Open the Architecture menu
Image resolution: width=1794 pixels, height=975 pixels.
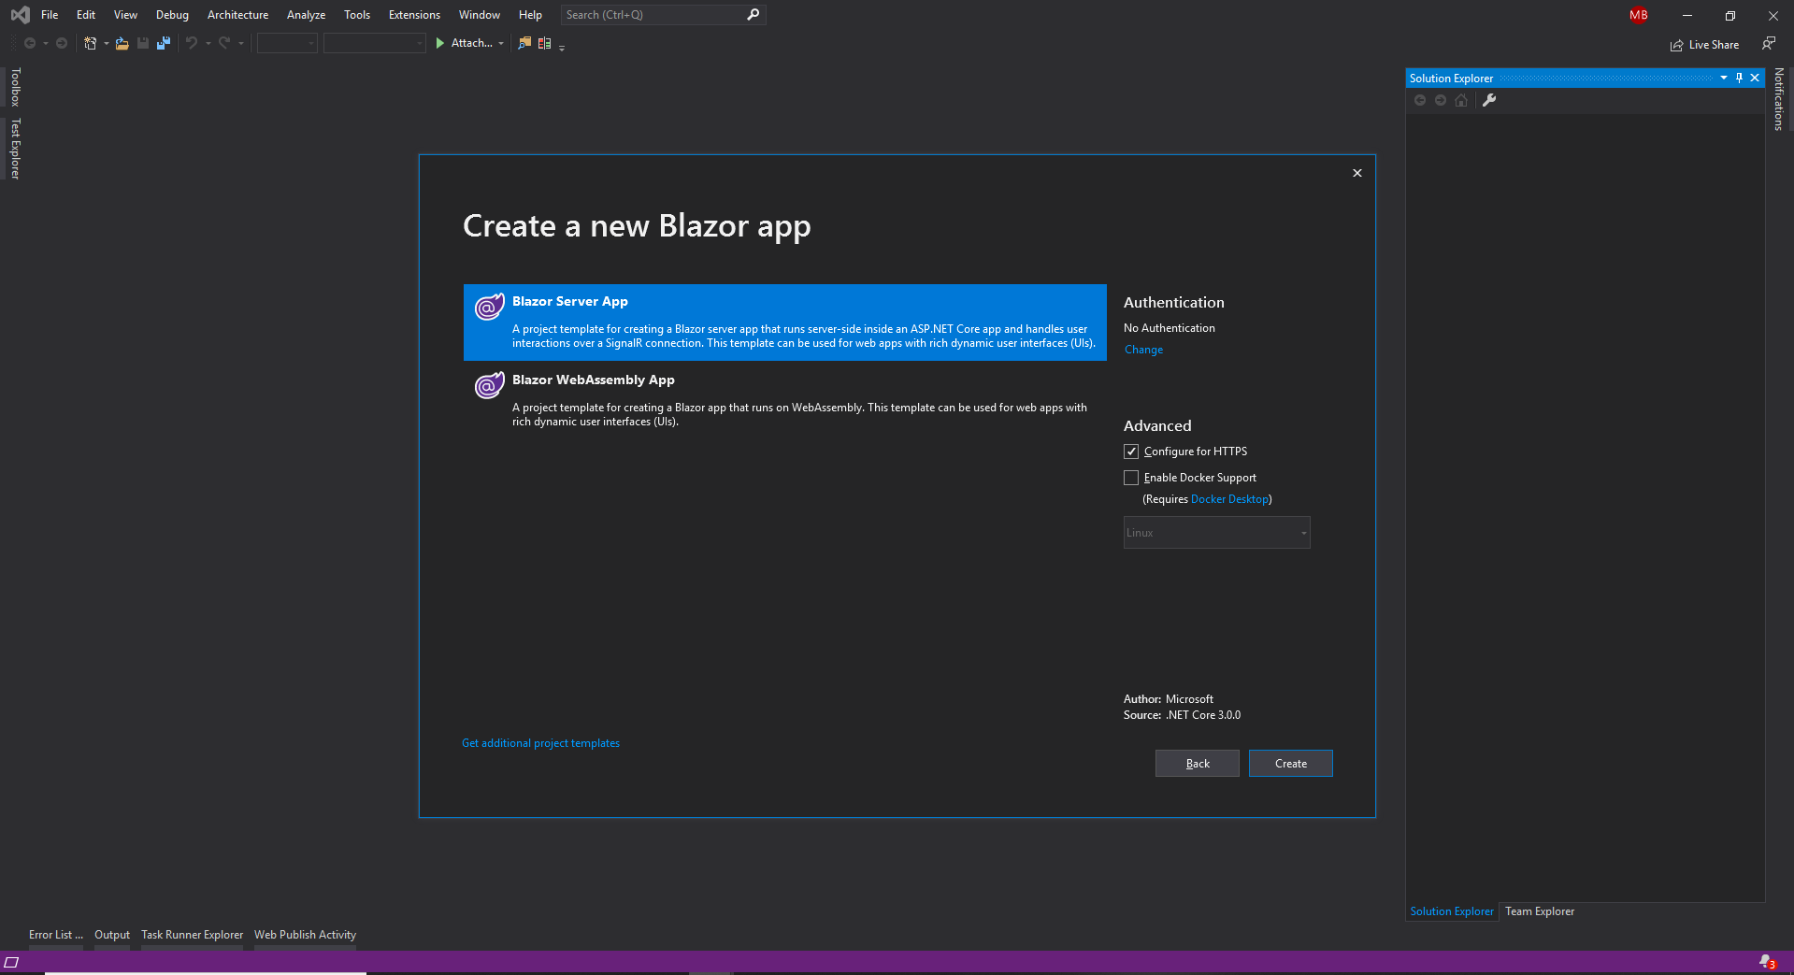click(237, 15)
